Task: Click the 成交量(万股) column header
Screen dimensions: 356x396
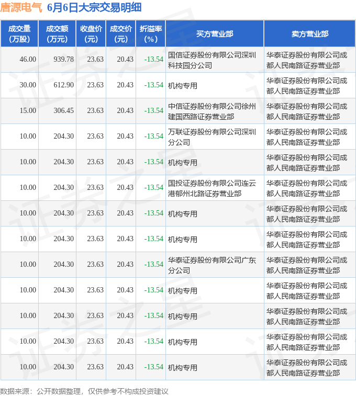Action: click(x=19, y=34)
